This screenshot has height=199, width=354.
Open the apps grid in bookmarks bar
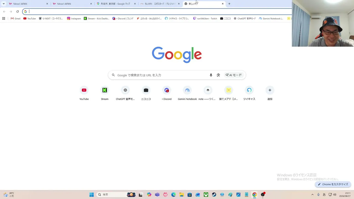tap(4, 19)
